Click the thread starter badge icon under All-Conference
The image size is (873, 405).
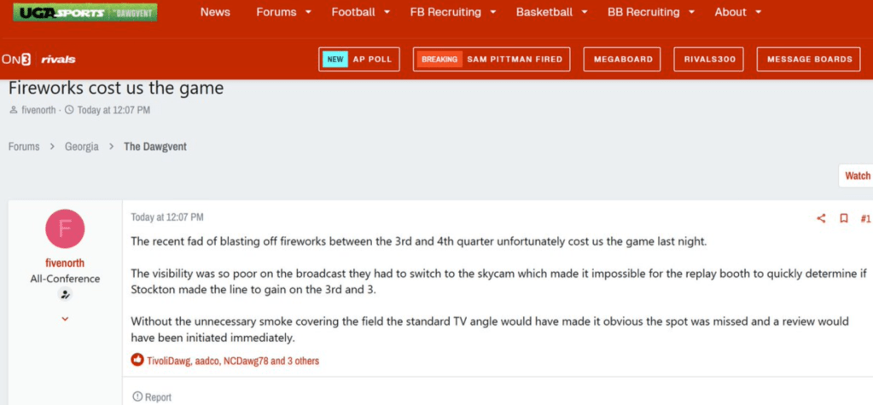pyautogui.click(x=65, y=294)
